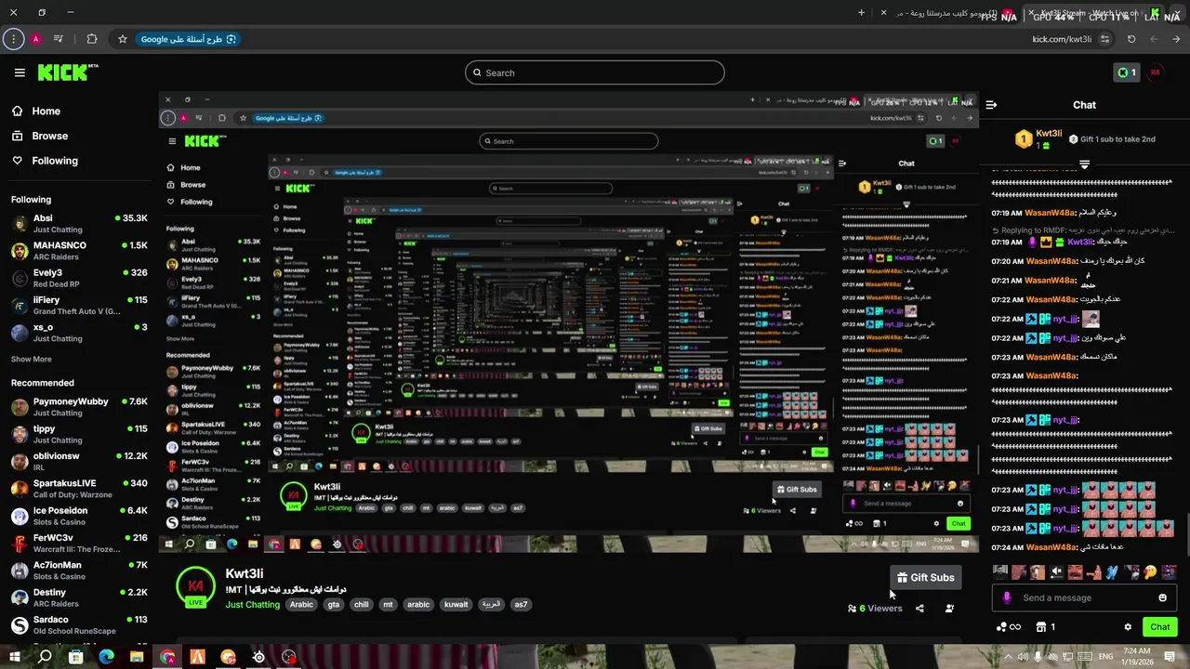Open the Windows Start menu
Viewport: 1190px width, 669px height.
[15, 657]
